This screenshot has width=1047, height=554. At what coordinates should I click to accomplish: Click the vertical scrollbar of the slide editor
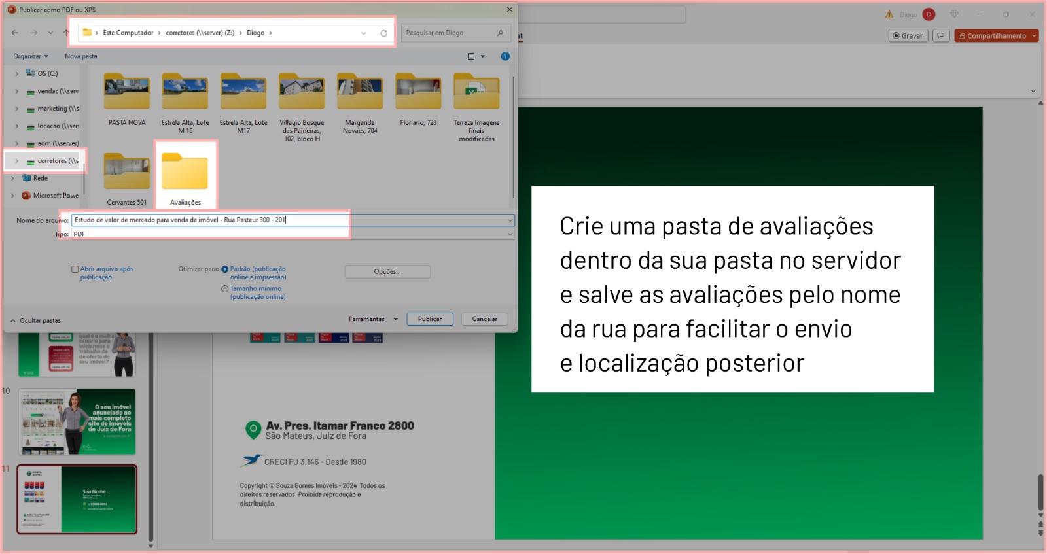(1040, 491)
